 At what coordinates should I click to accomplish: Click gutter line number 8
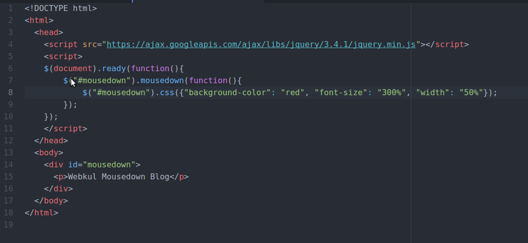(11, 93)
